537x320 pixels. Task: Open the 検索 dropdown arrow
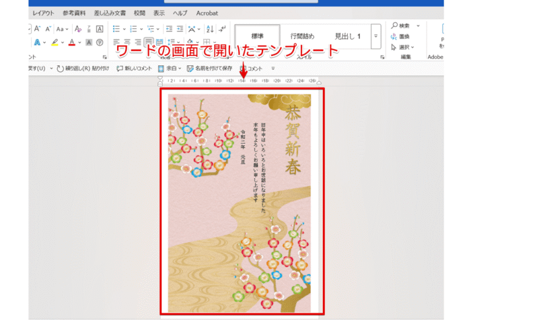coord(418,26)
